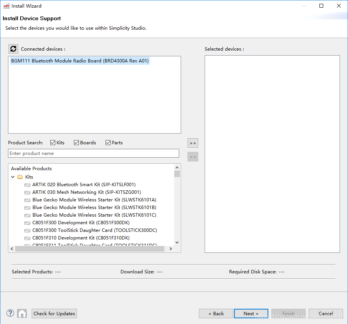Image resolution: width=348 pixels, height=324 pixels.
Task: Select ARTIK 020 Bluetooth Smart Kit (SIP-KITSLF001)
Action: pyautogui.click(x=84, y=185)
